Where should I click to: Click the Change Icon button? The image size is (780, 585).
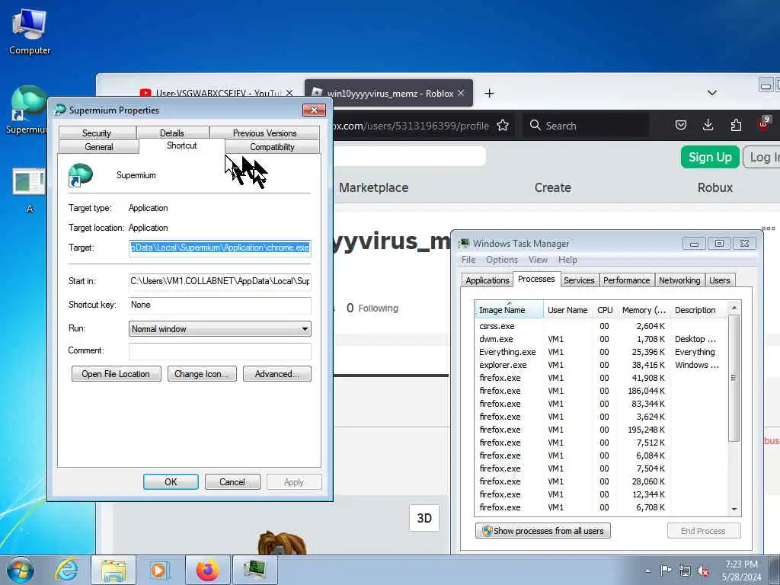coord(202,374)
